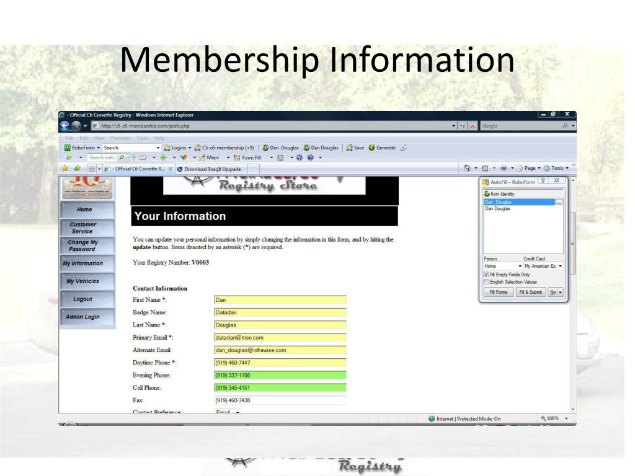The image size is (635, 476).
Task: Click the Fill Forms button
Action: coord(499,293)
